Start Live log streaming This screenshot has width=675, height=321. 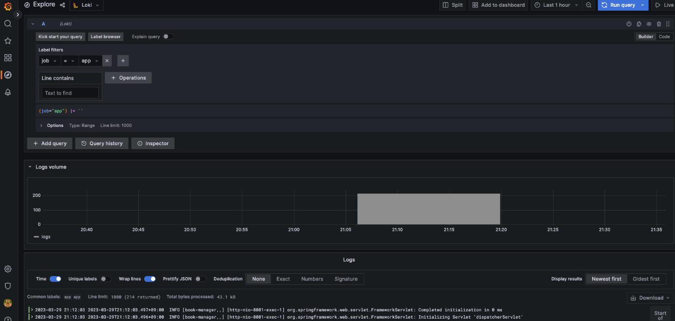click(x=663, y=5)
